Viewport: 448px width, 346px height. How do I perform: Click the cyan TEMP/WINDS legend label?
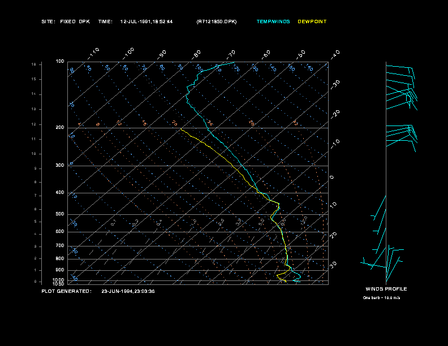pyautogui.click(x=273, y=21)
